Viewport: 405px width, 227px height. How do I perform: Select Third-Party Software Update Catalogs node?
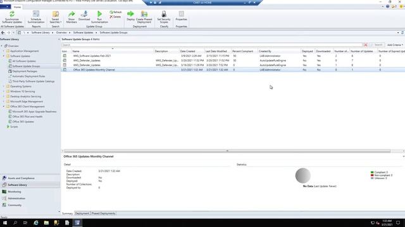(34, 81)
